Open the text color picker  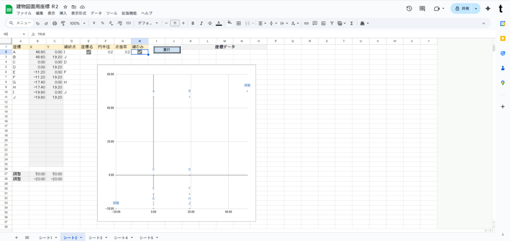pos(219,23)
